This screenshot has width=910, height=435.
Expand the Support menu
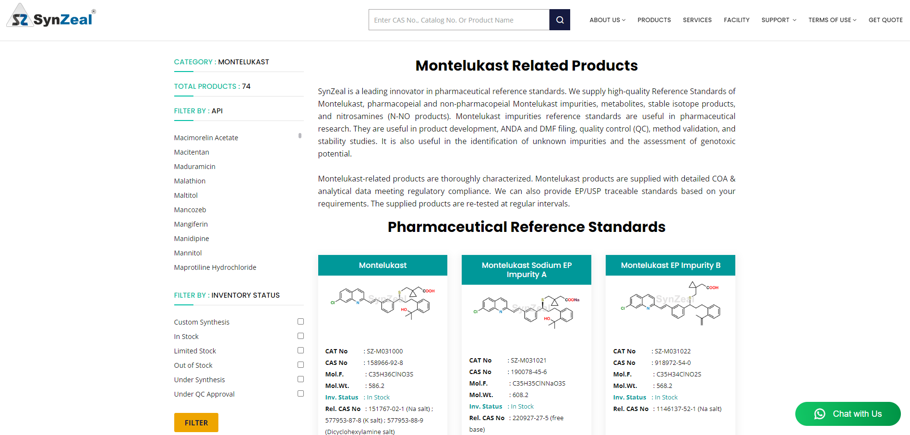pos(778,20)
